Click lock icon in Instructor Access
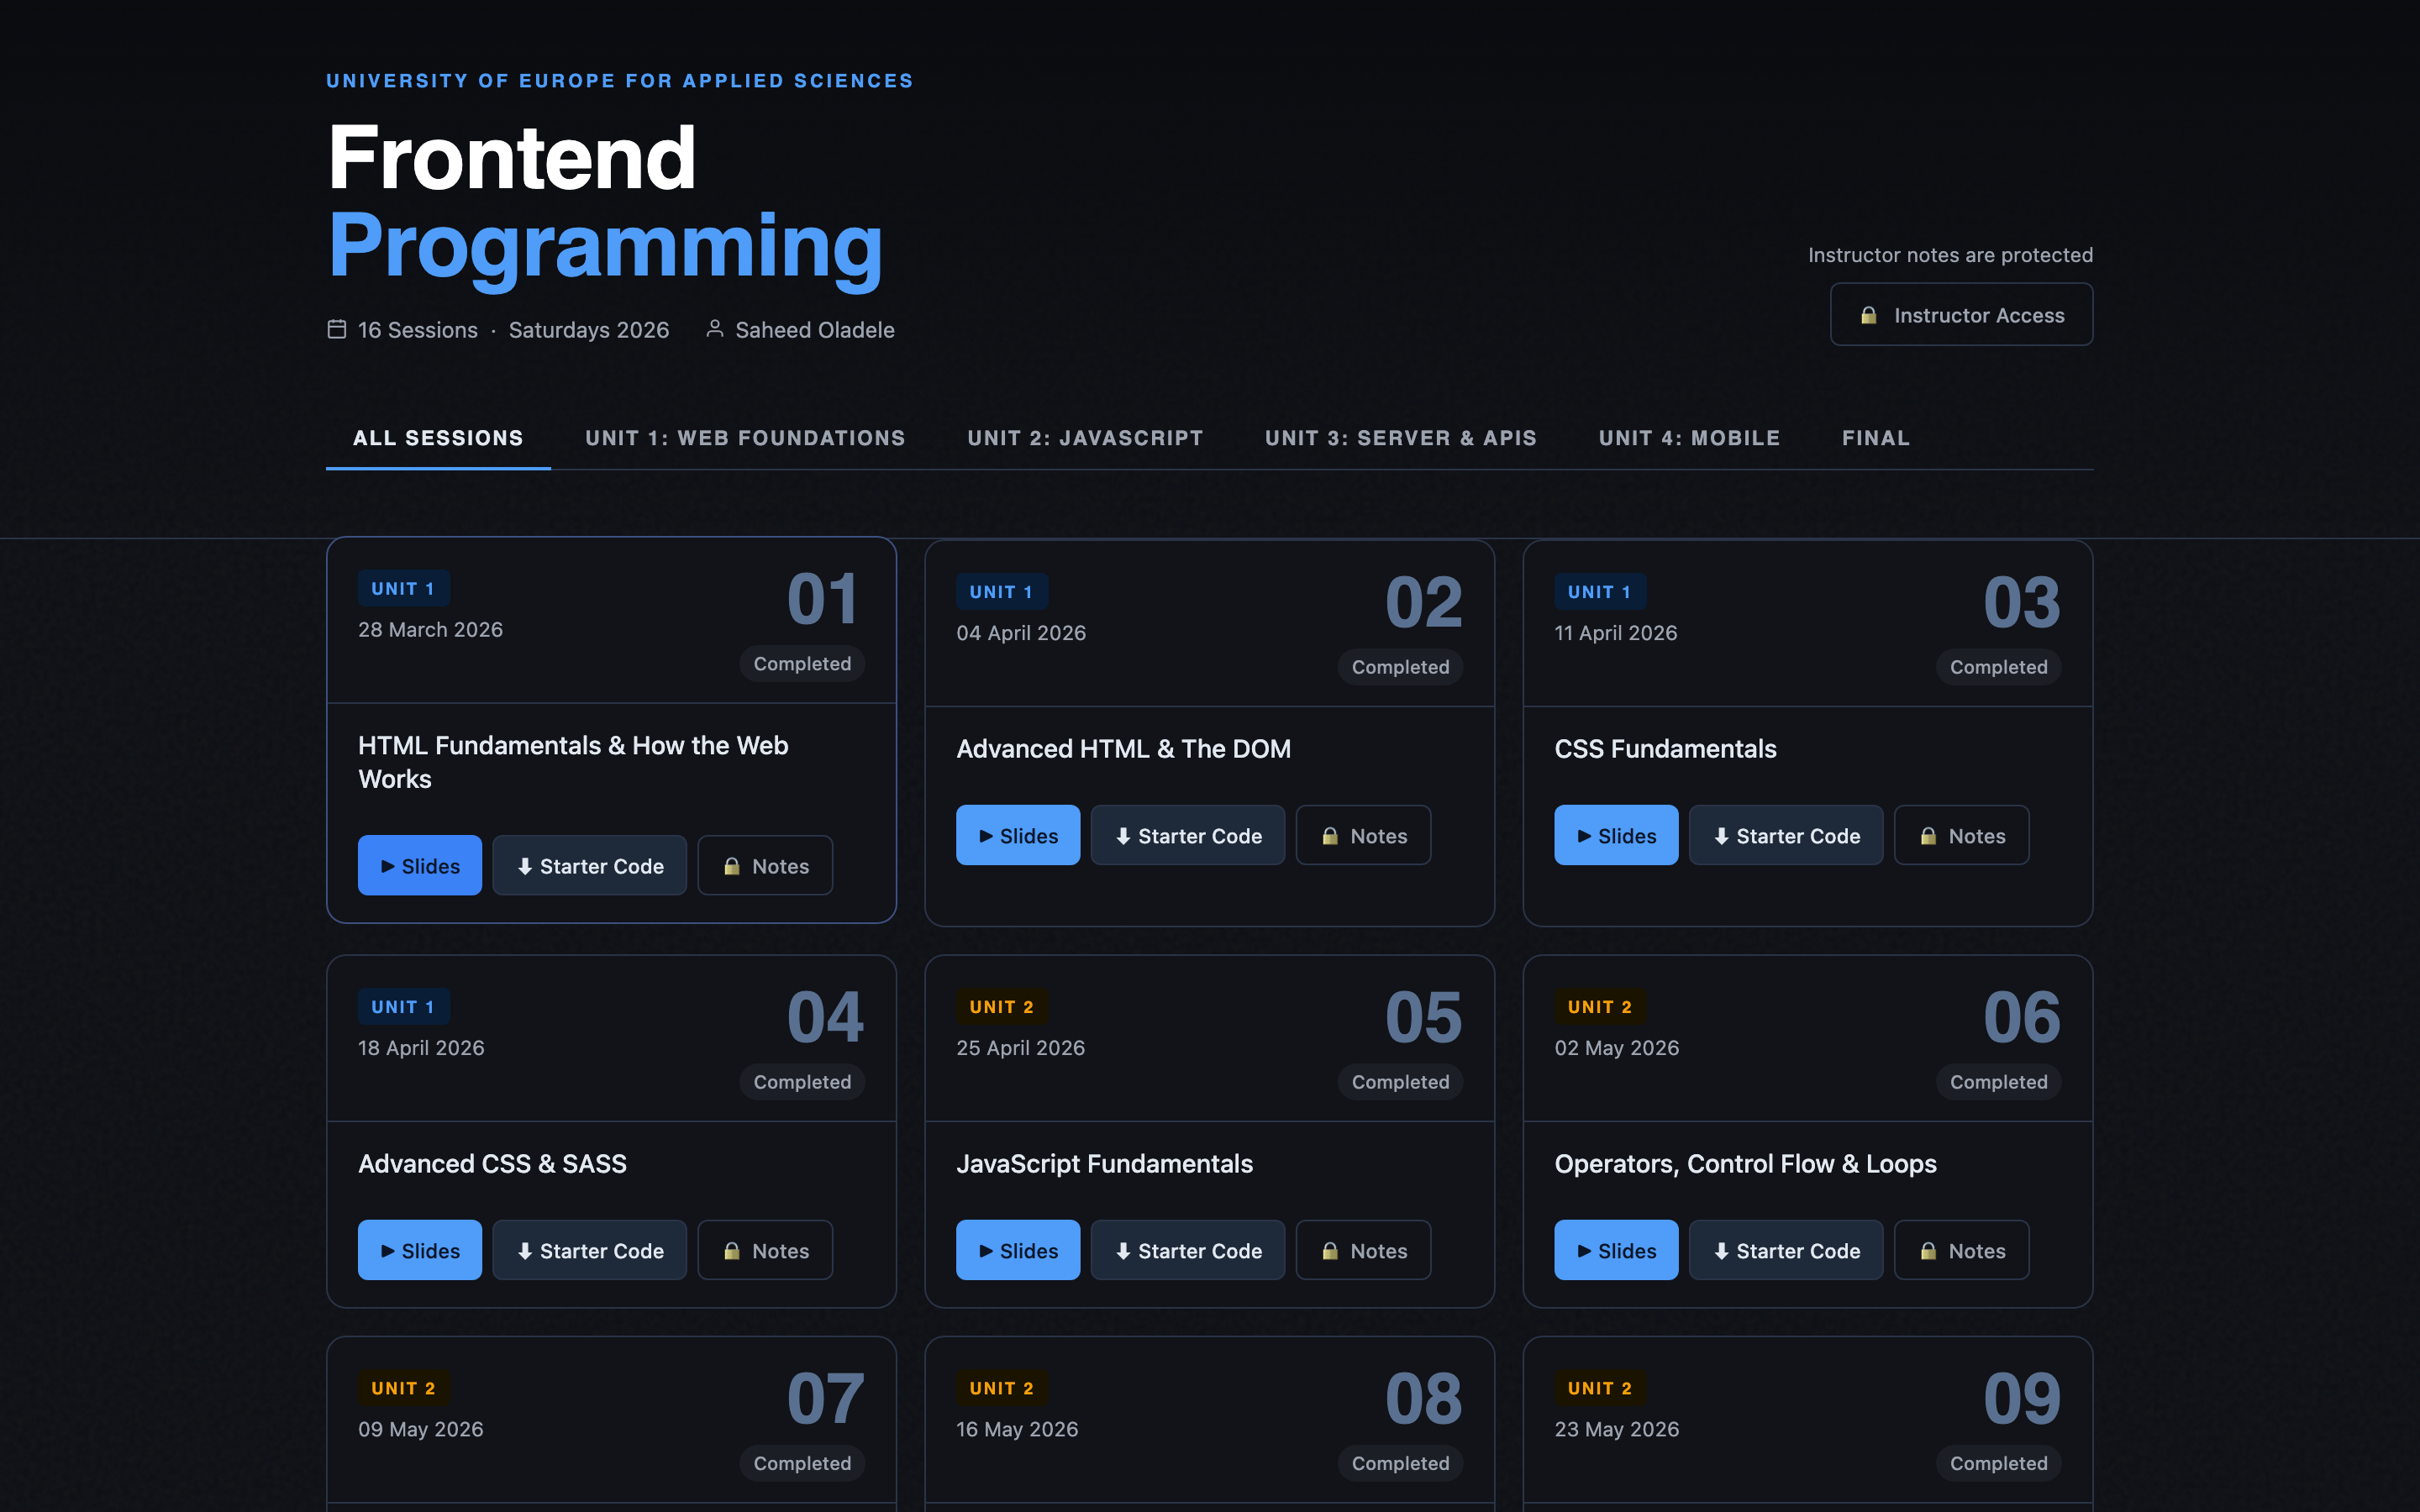The height and width of the screenshot is (1512, 2420). coord(1868,315)
